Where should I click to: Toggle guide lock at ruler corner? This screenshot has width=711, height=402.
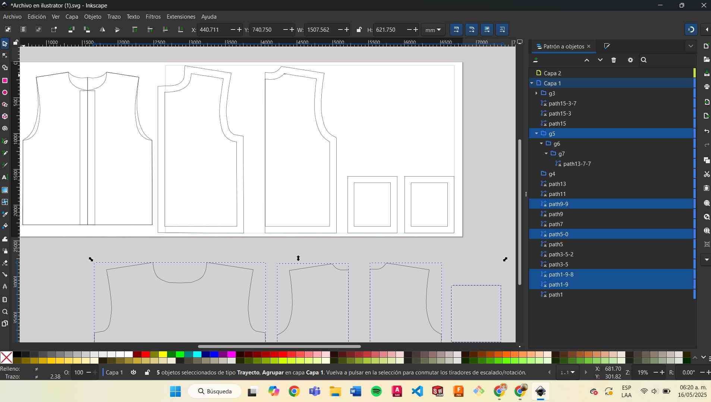point(16,42)
